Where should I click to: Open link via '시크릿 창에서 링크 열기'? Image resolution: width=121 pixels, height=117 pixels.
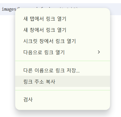(62, 41)
